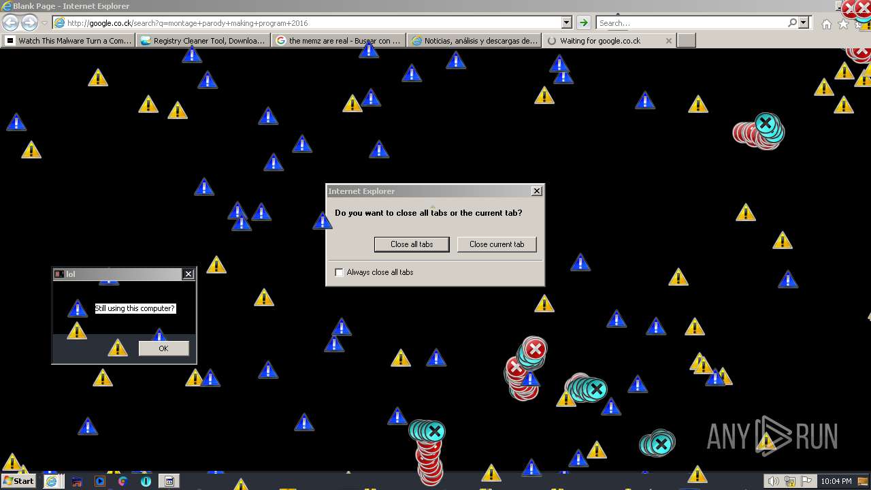Click the 'Close current tab' button
This screenshot has height=490, width=871.
[497, 244]
